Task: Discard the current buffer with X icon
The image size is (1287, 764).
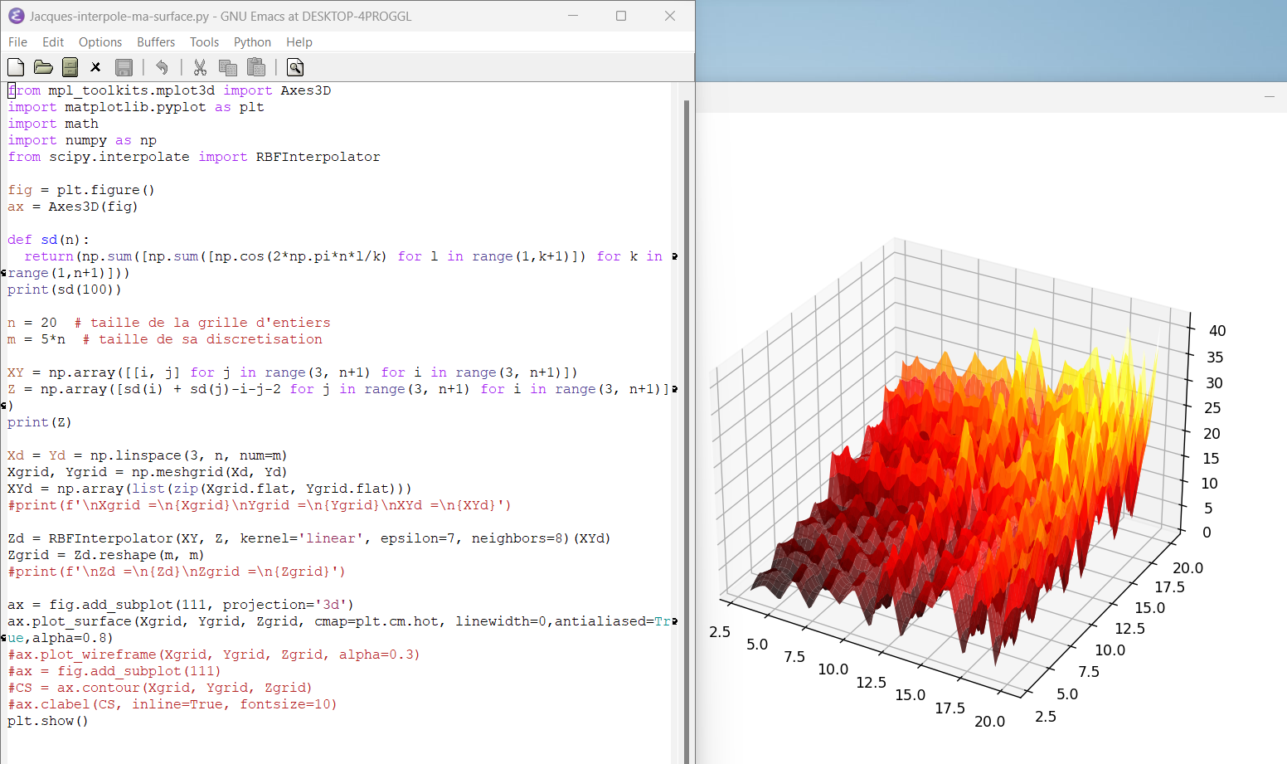Action: tap(95, 67)
